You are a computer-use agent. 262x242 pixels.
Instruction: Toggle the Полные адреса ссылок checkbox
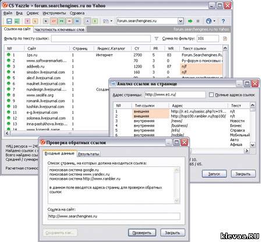tap(211, 94)
